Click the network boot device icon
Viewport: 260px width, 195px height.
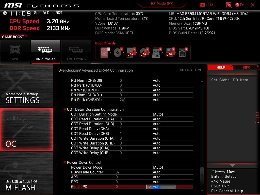coord(182,53)
